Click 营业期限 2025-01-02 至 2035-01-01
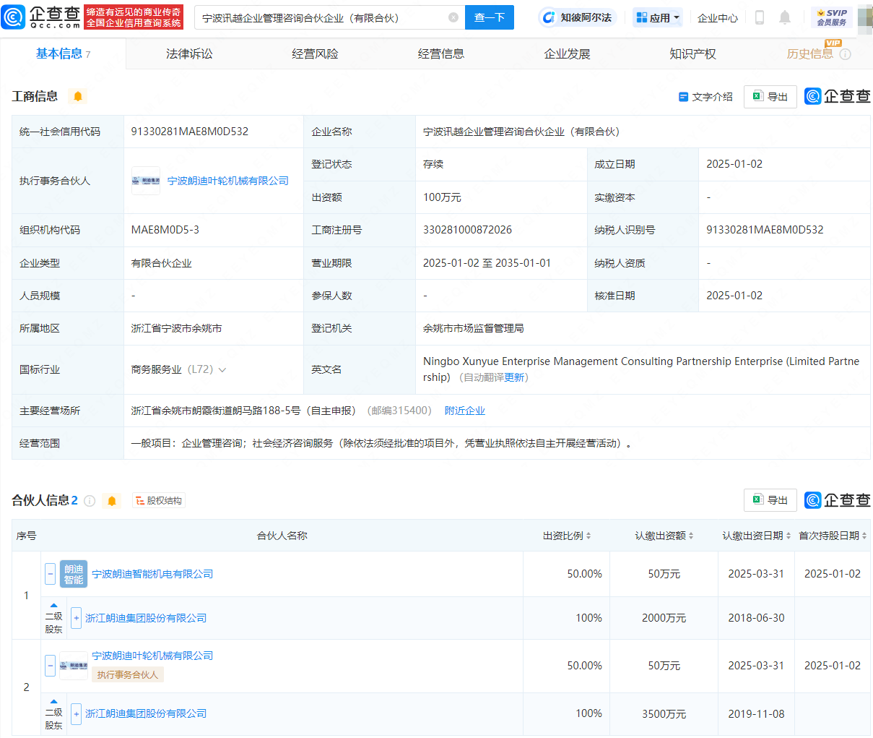Screen dimensions: 873x738 [487, 263]
